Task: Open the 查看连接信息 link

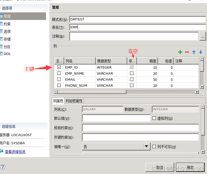Action: (15, 152)
